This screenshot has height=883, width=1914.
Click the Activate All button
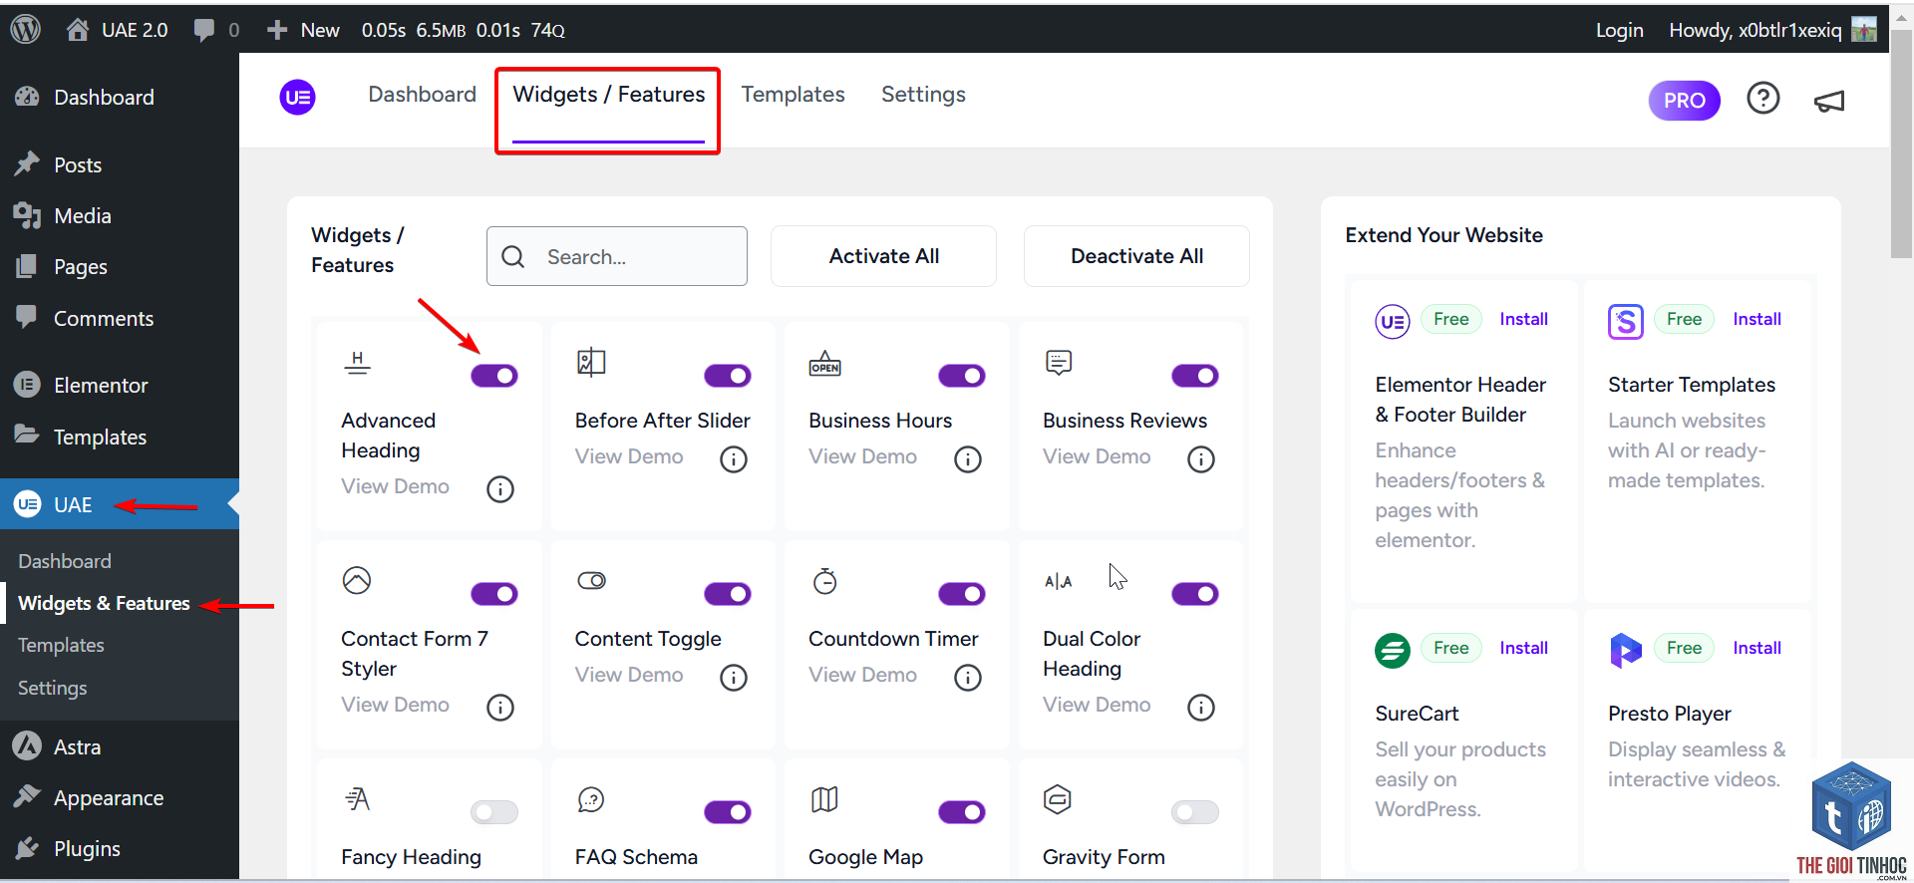pos(883,256)
